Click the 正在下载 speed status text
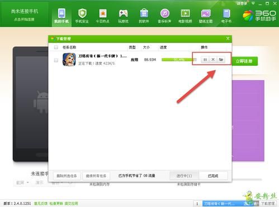 (97, 64)
